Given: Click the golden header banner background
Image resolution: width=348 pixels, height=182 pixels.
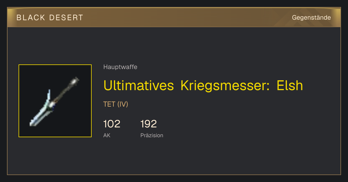Looking at the screenshot, I should coord(174,17).
